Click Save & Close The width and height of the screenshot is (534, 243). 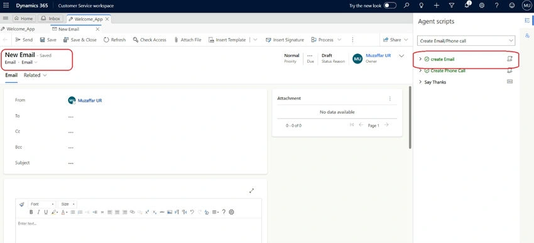point(80,40)
